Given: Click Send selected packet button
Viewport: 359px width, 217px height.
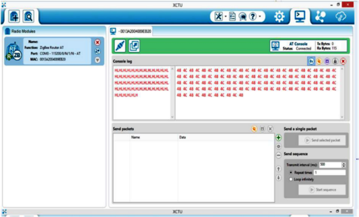Looking at the screenshot, I should tap(323, 140).
